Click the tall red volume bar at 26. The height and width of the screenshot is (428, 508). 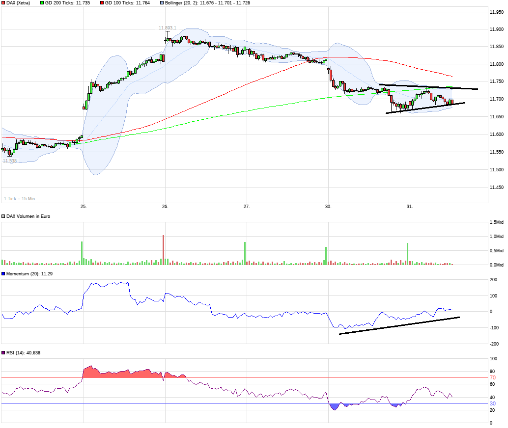pos(163,250)
